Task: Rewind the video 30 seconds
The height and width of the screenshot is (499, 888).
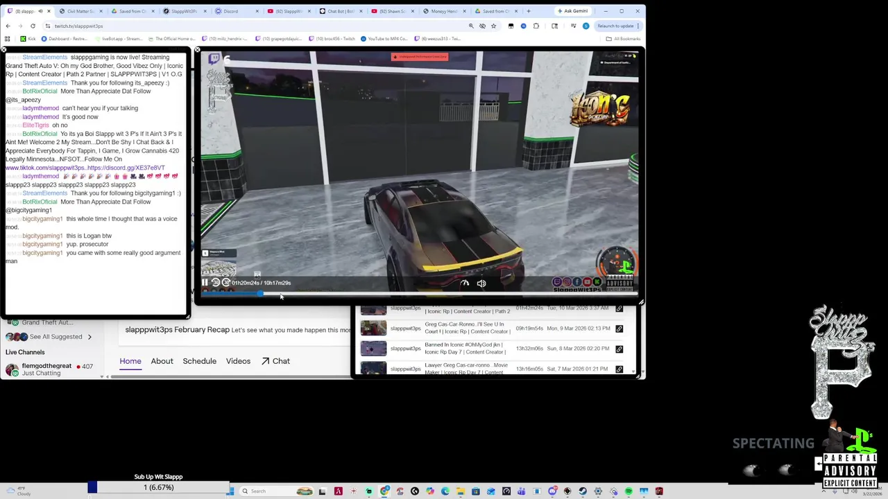Action: click(216, 283)
